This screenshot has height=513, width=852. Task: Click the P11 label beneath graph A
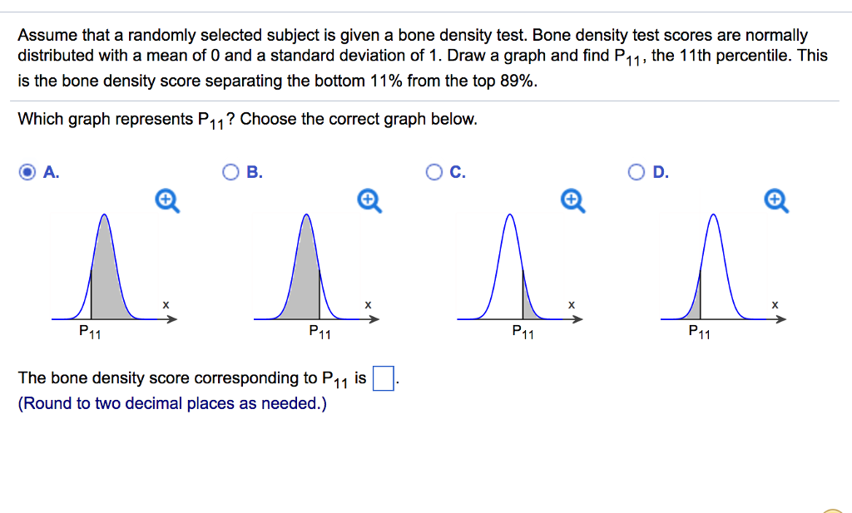point(88,331)
